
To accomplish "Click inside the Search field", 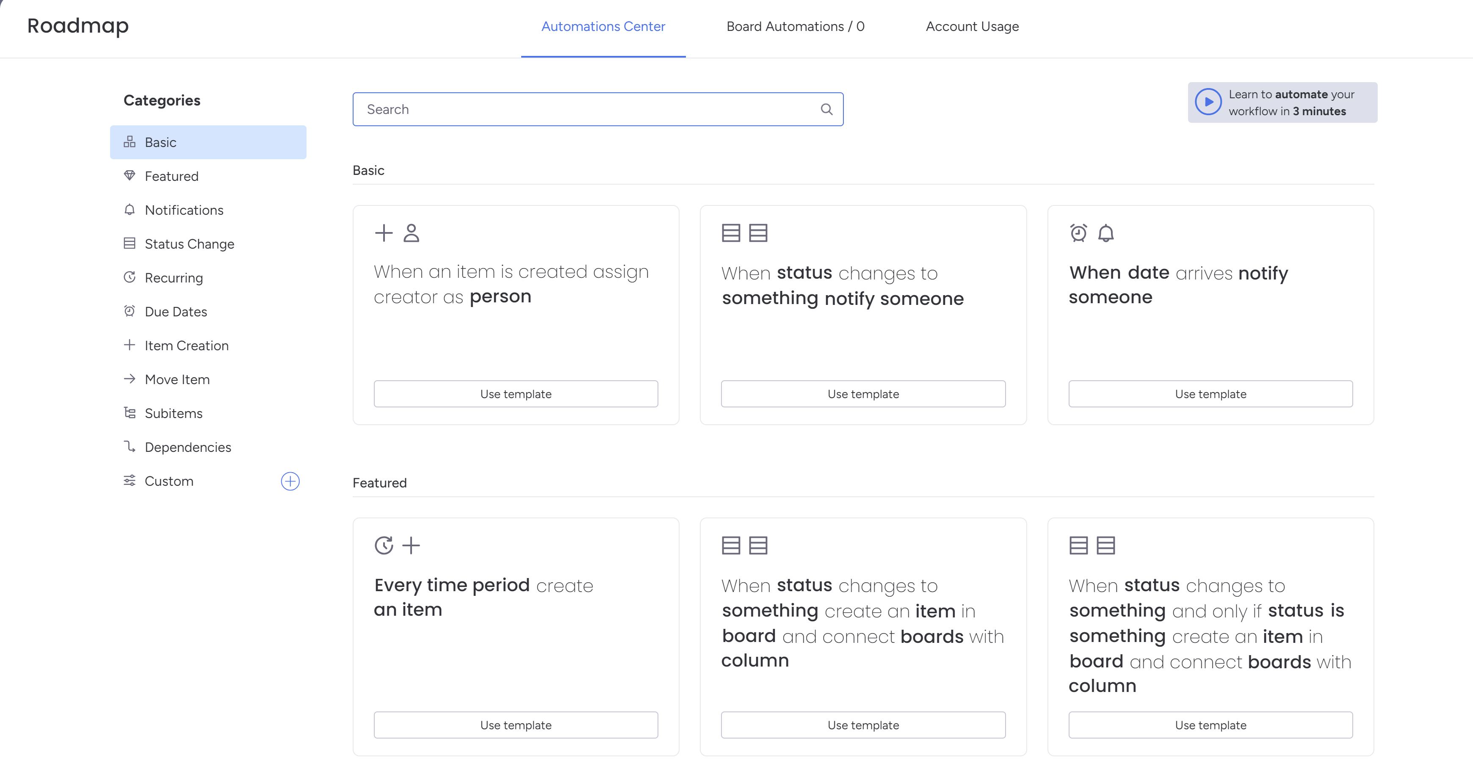I will coord(572,109).
